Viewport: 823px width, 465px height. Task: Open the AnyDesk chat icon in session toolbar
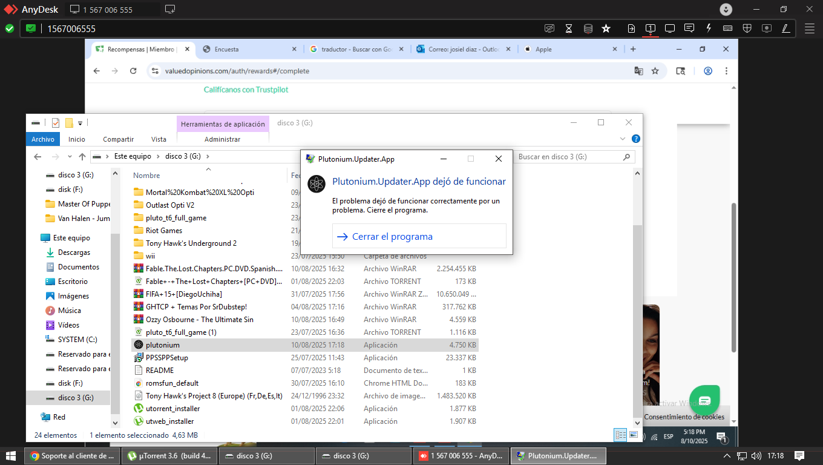689,28
